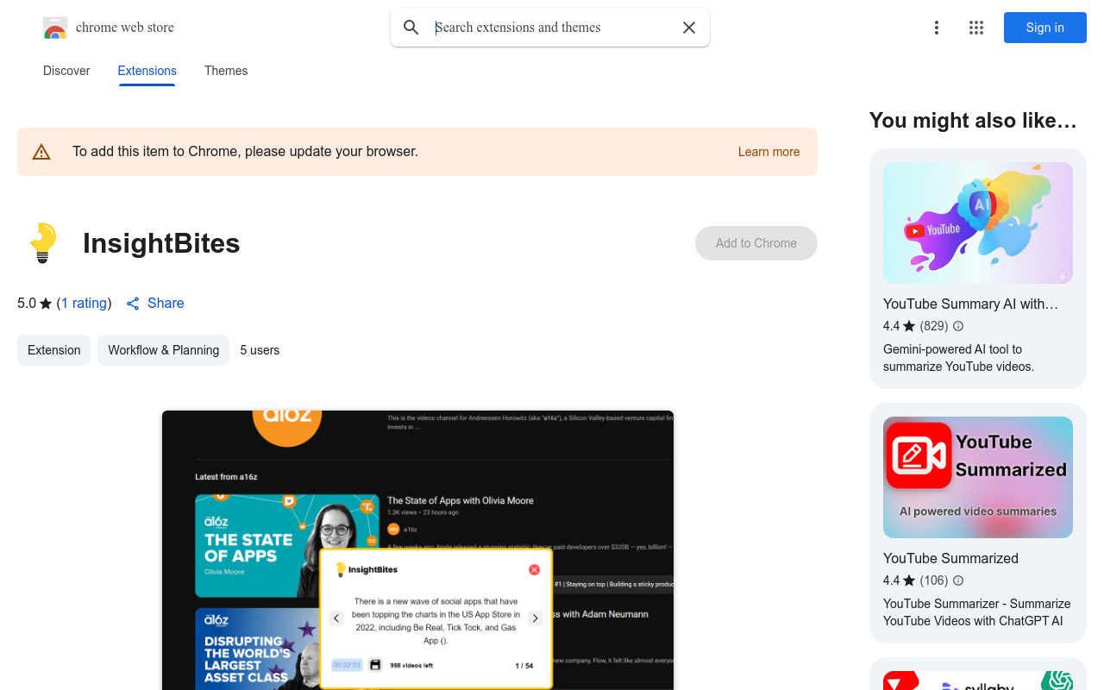Click the 5 users text

[260, 350]
